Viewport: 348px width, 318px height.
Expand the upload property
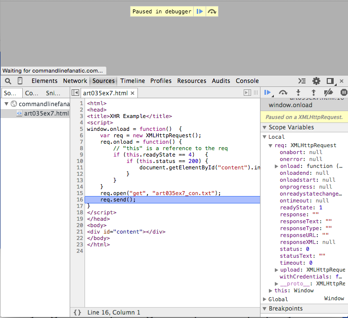pos(276,270)
